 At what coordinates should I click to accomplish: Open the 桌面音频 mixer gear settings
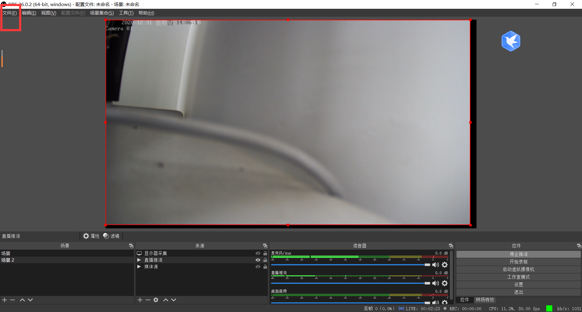(445, 302)
